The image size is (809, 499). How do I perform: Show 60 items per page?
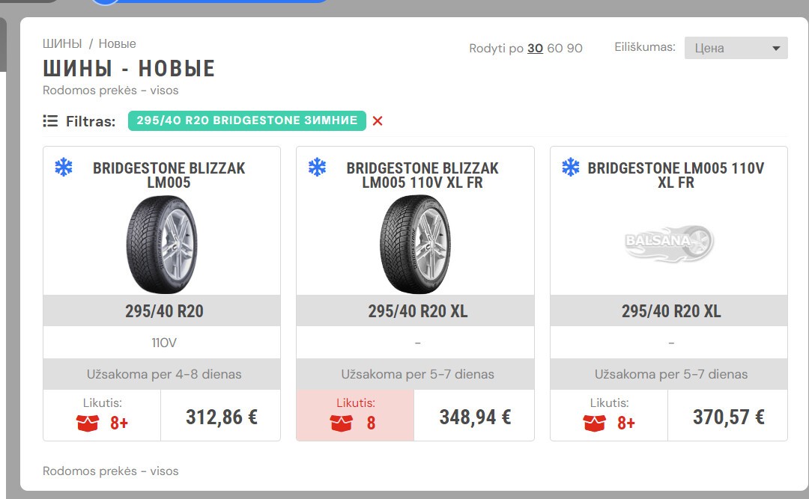(554, 49)
